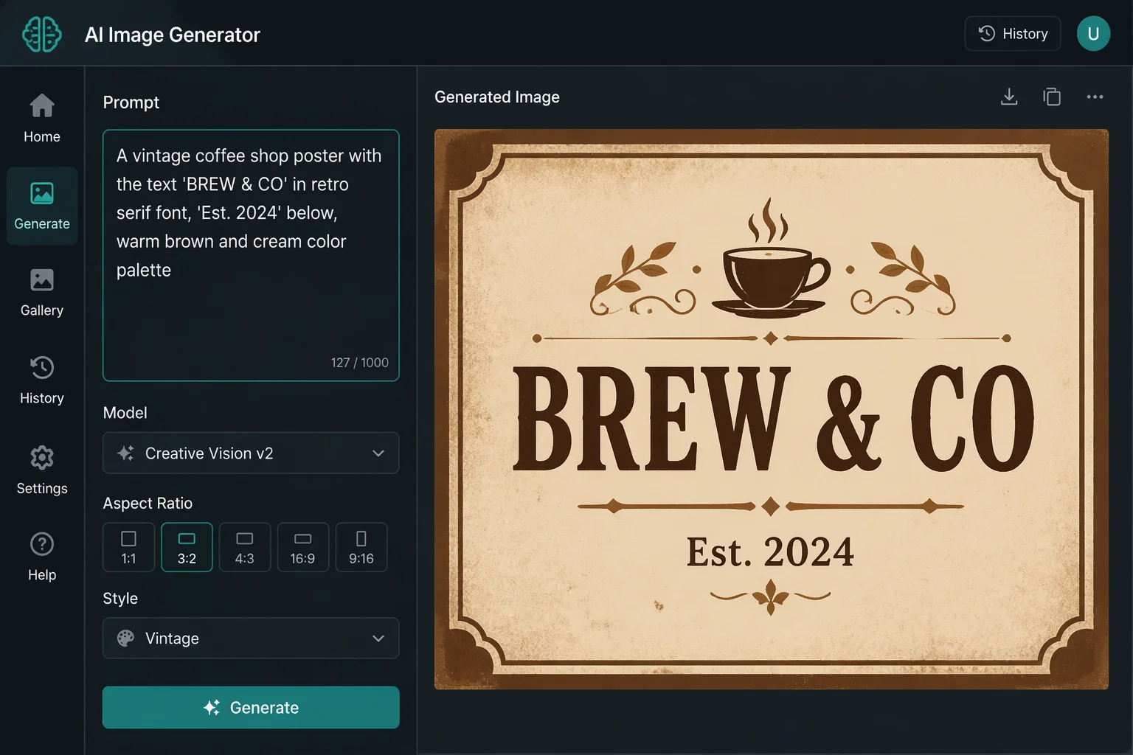Click the brain logo icon
This screenshot has width=1133, height=755.
coord(41,34)
